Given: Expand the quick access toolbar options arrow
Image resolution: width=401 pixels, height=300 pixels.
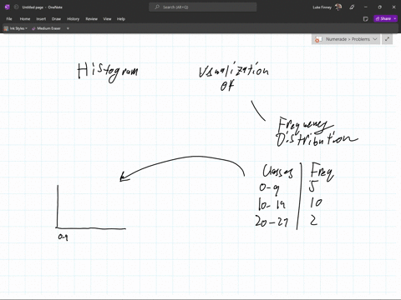Looking at the screenshot, I should point(68,28).
